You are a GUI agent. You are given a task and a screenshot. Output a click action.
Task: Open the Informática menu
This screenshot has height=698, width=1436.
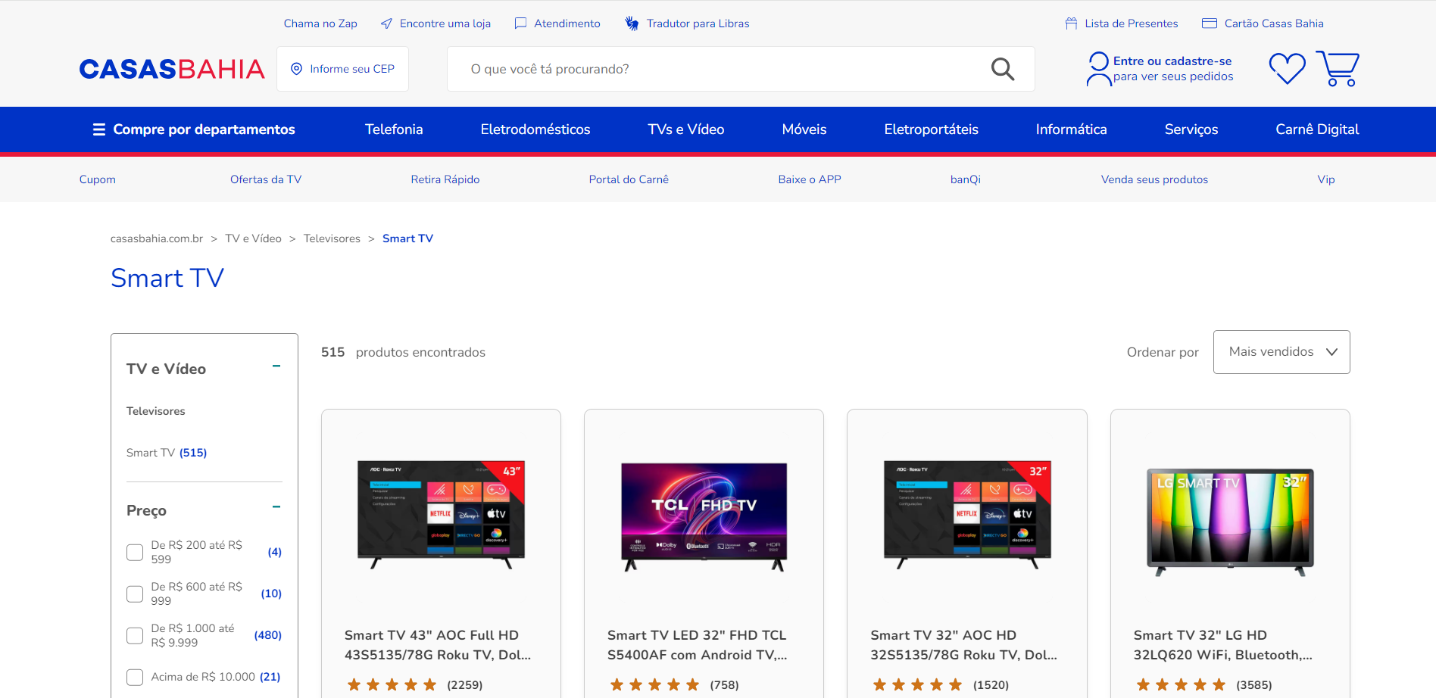point(1072,129)
